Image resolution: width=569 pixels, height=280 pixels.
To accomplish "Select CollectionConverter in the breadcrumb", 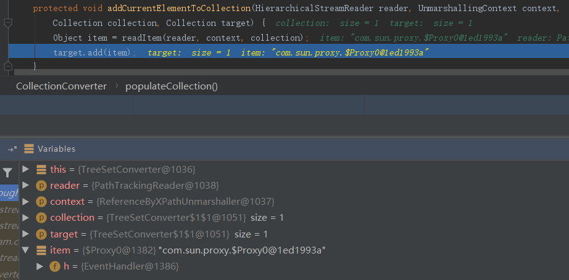I will 61,86.
